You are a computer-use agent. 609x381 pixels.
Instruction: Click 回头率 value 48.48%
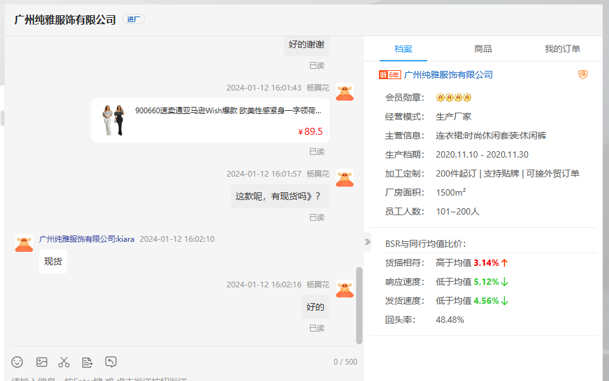(450, 320)
